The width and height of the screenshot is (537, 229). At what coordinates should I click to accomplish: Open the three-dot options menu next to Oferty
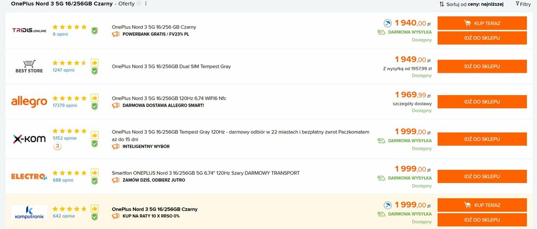146,4
